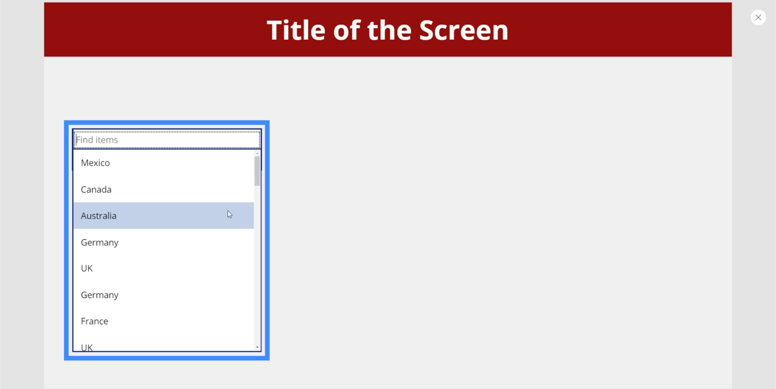Screen dimensions: 776x389
Task: Click the outer margin left of the app canvas
Action: (22, 194)
